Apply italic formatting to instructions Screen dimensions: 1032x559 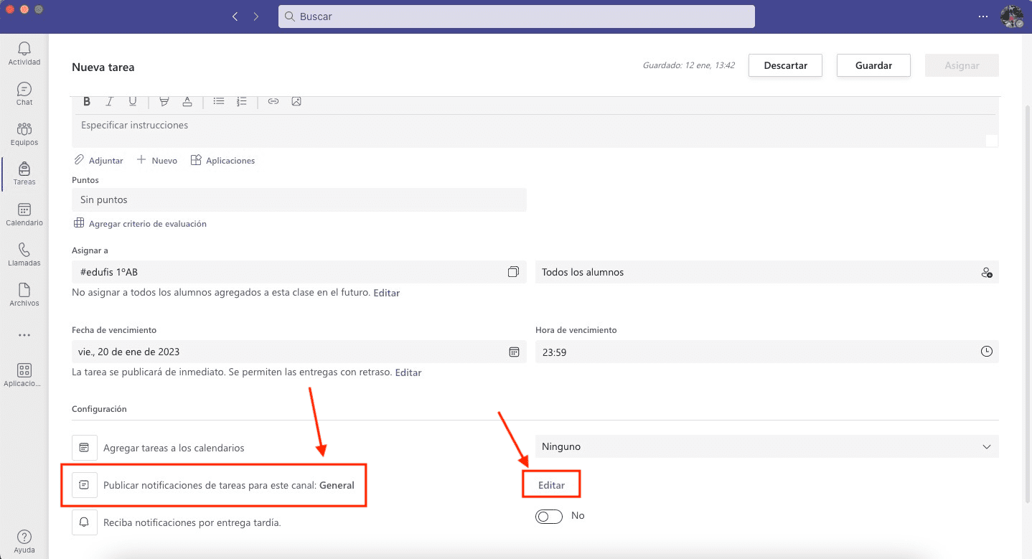[110, 101]
